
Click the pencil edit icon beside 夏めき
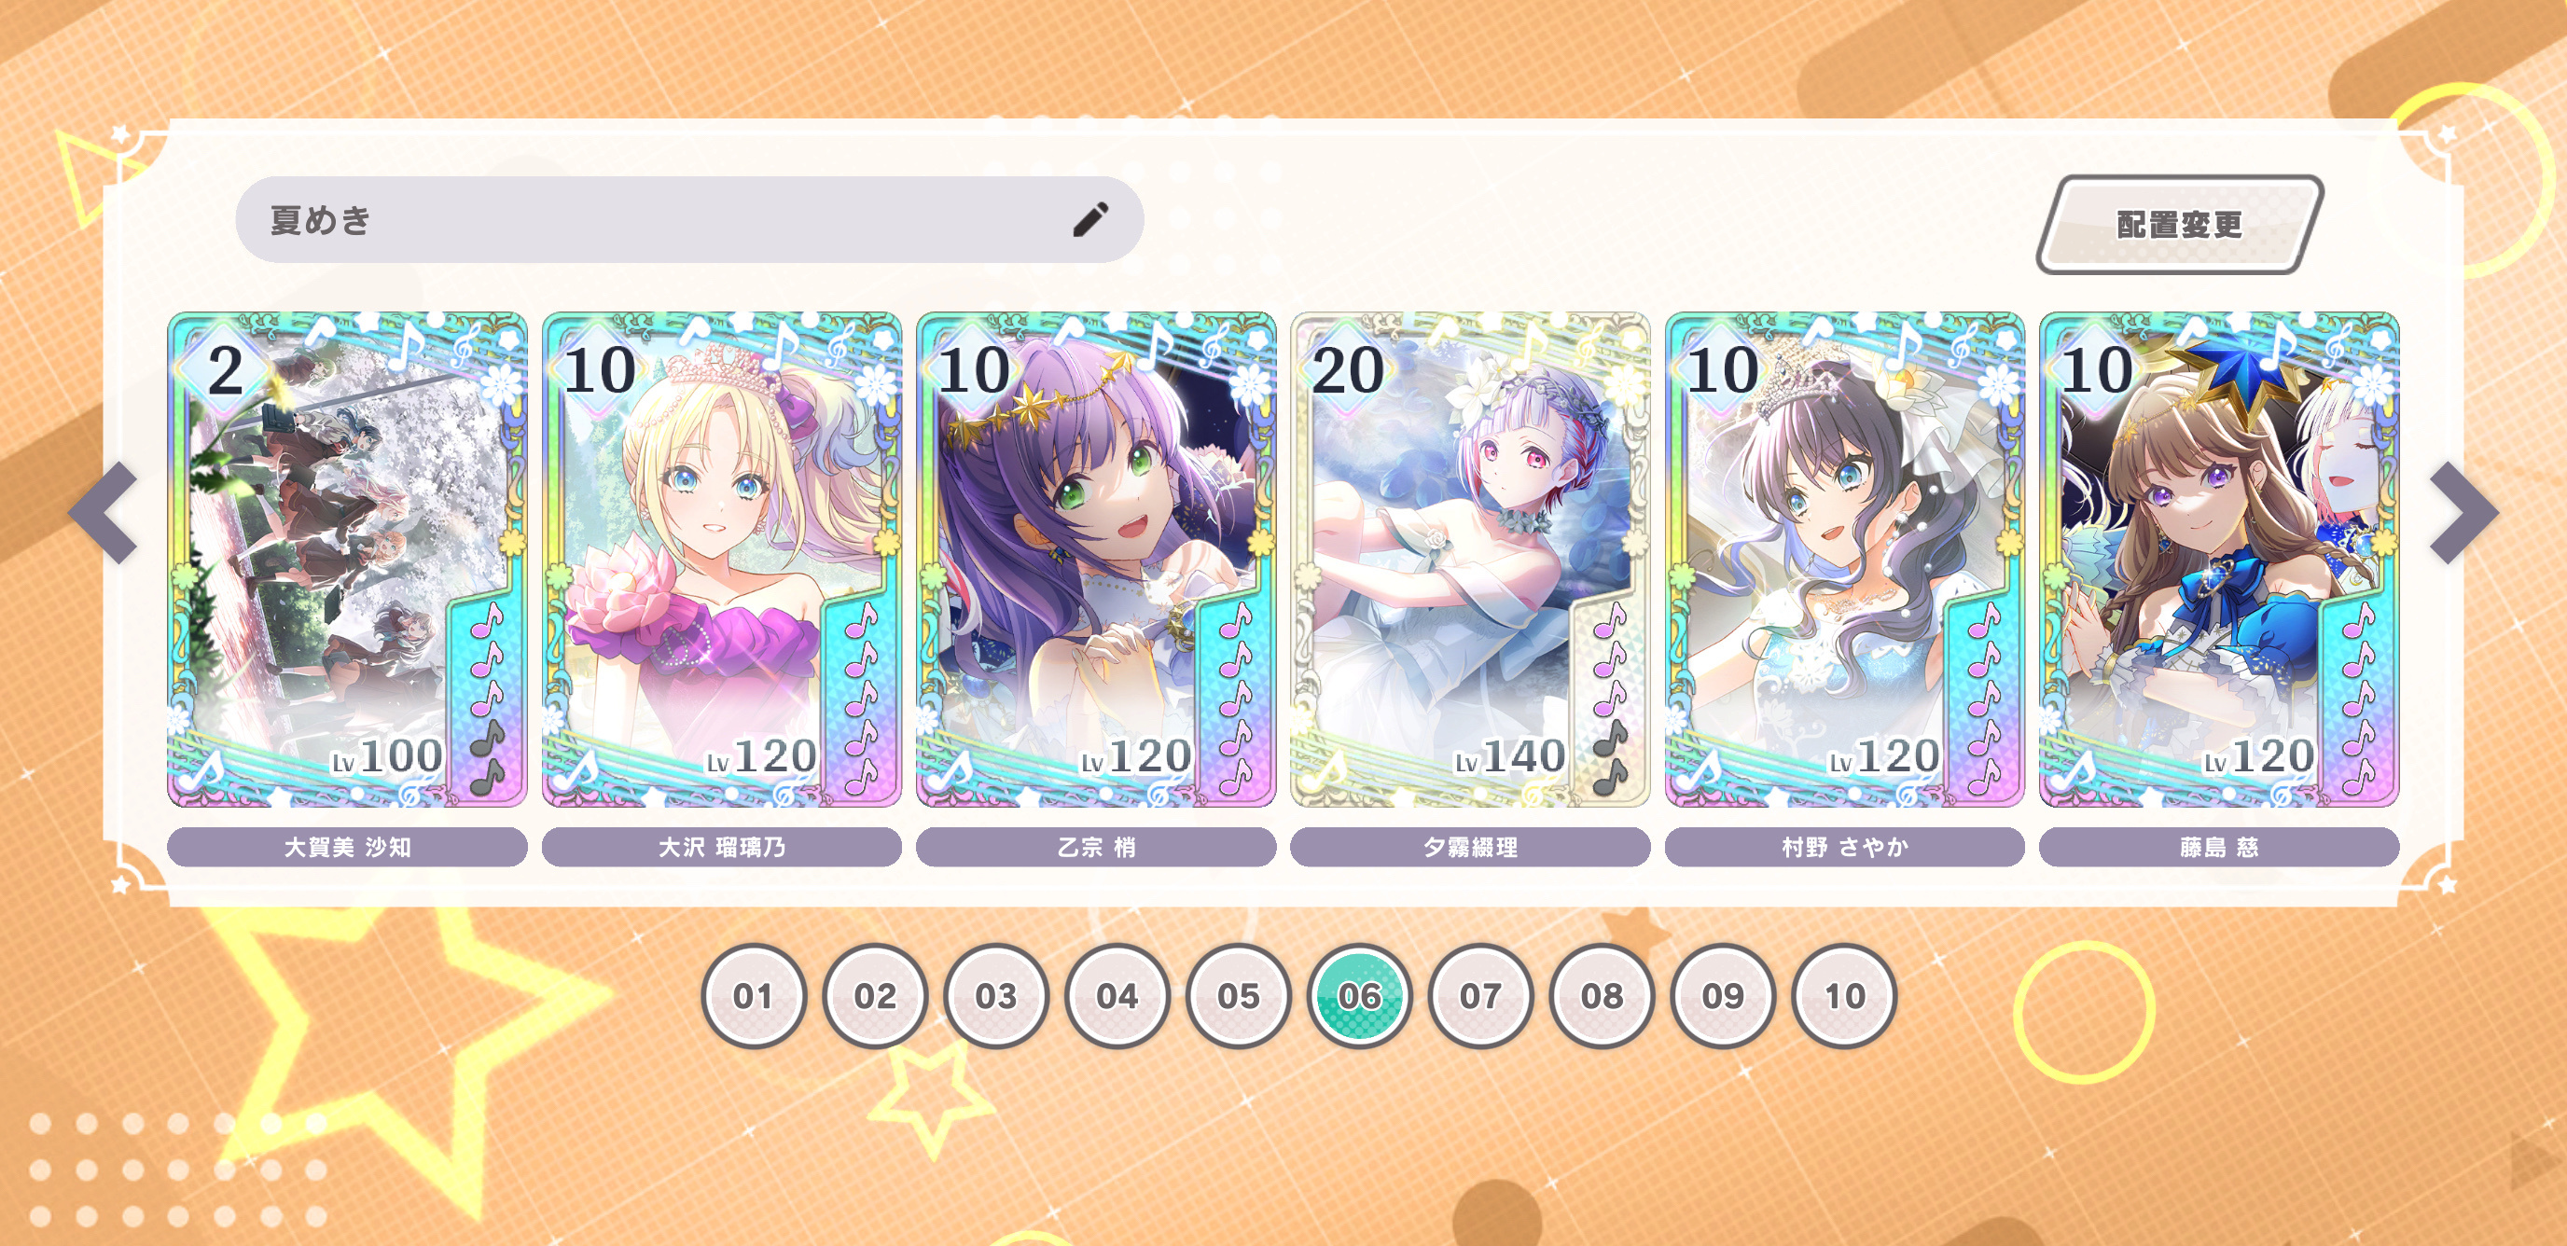(1090, 219)
